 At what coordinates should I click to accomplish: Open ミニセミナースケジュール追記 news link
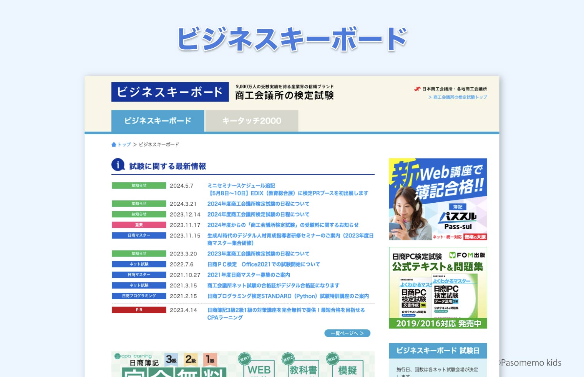pyautogui.click(x=288, y=189)
